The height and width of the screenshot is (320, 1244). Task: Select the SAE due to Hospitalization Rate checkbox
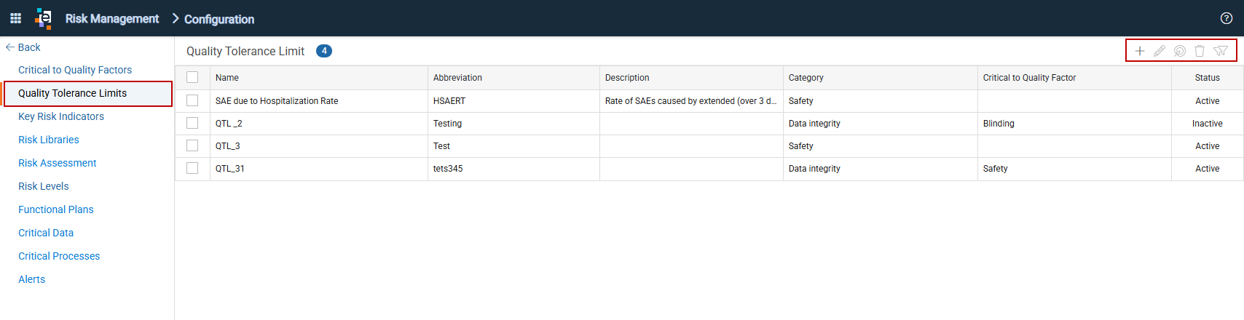(x=192, y=100)
